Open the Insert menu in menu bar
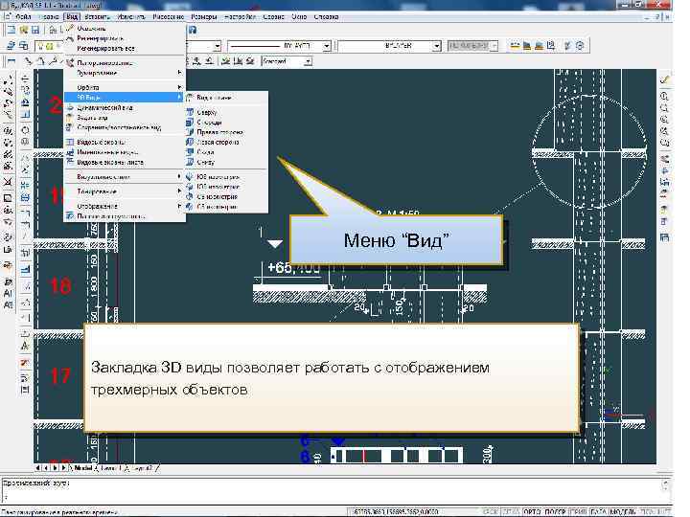The image size is (690, 517). click(97, 16)
